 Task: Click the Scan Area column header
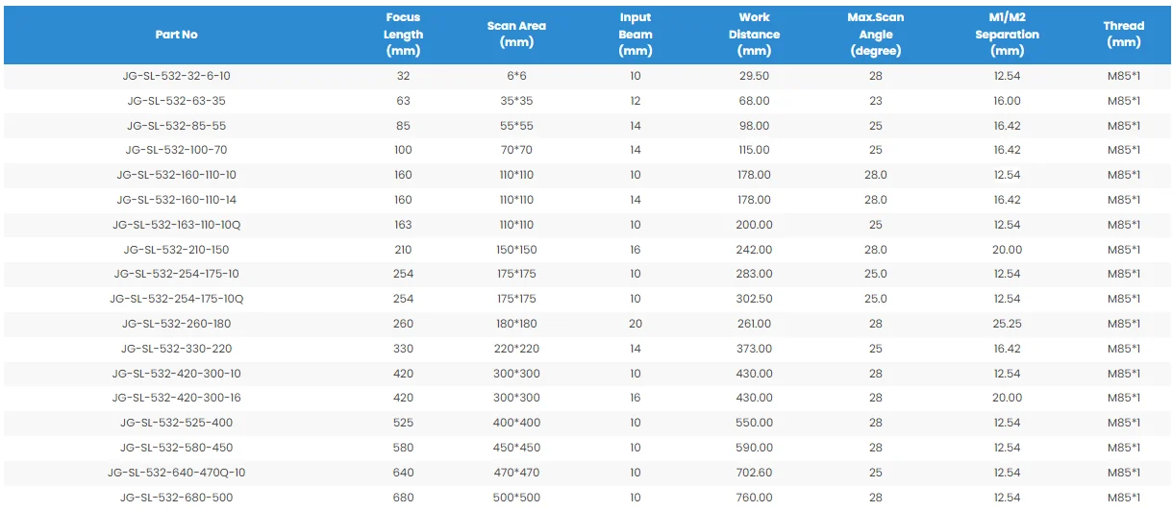(516, 34)
